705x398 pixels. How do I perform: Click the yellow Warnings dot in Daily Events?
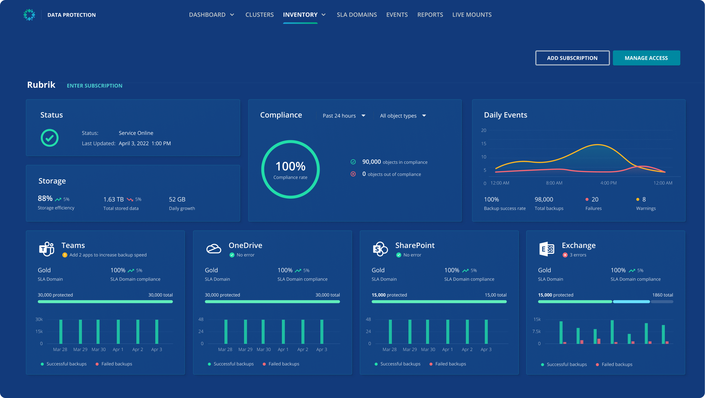click(637, 199)
